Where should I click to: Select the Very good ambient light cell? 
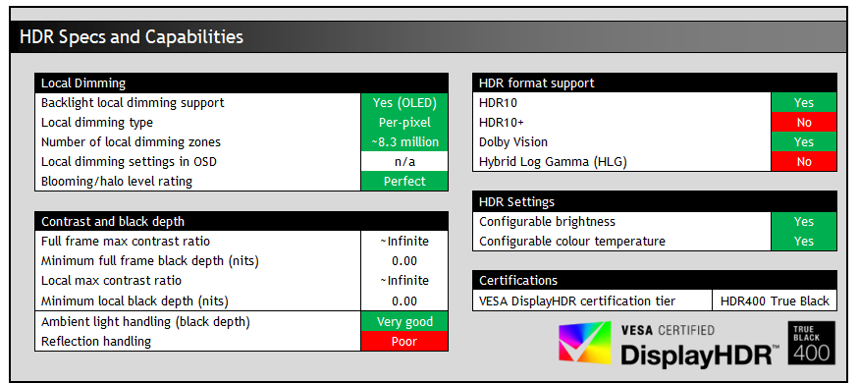404,322
